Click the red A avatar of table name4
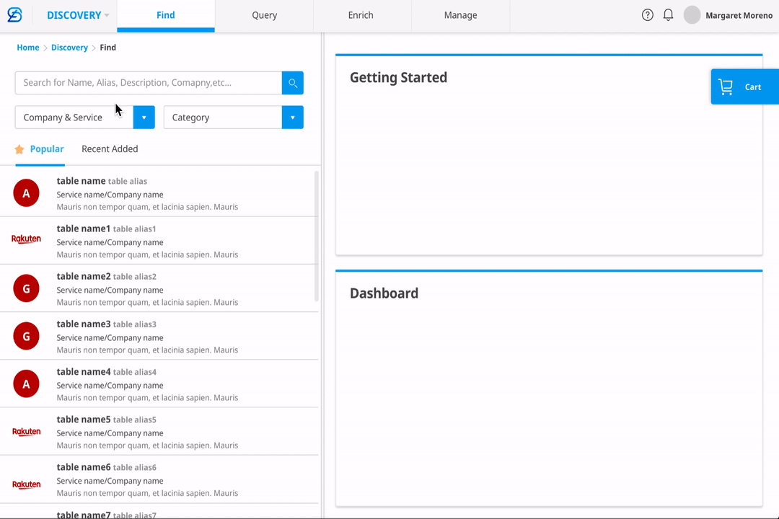This screenshot has height=519, width=779. pyautogui.click(x=27, y=383)
